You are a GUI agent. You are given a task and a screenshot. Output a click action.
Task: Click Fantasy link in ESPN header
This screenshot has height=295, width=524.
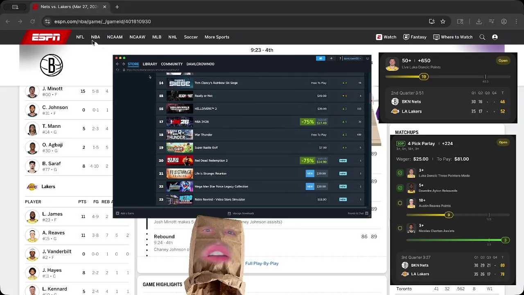click(x=415, y=37)
